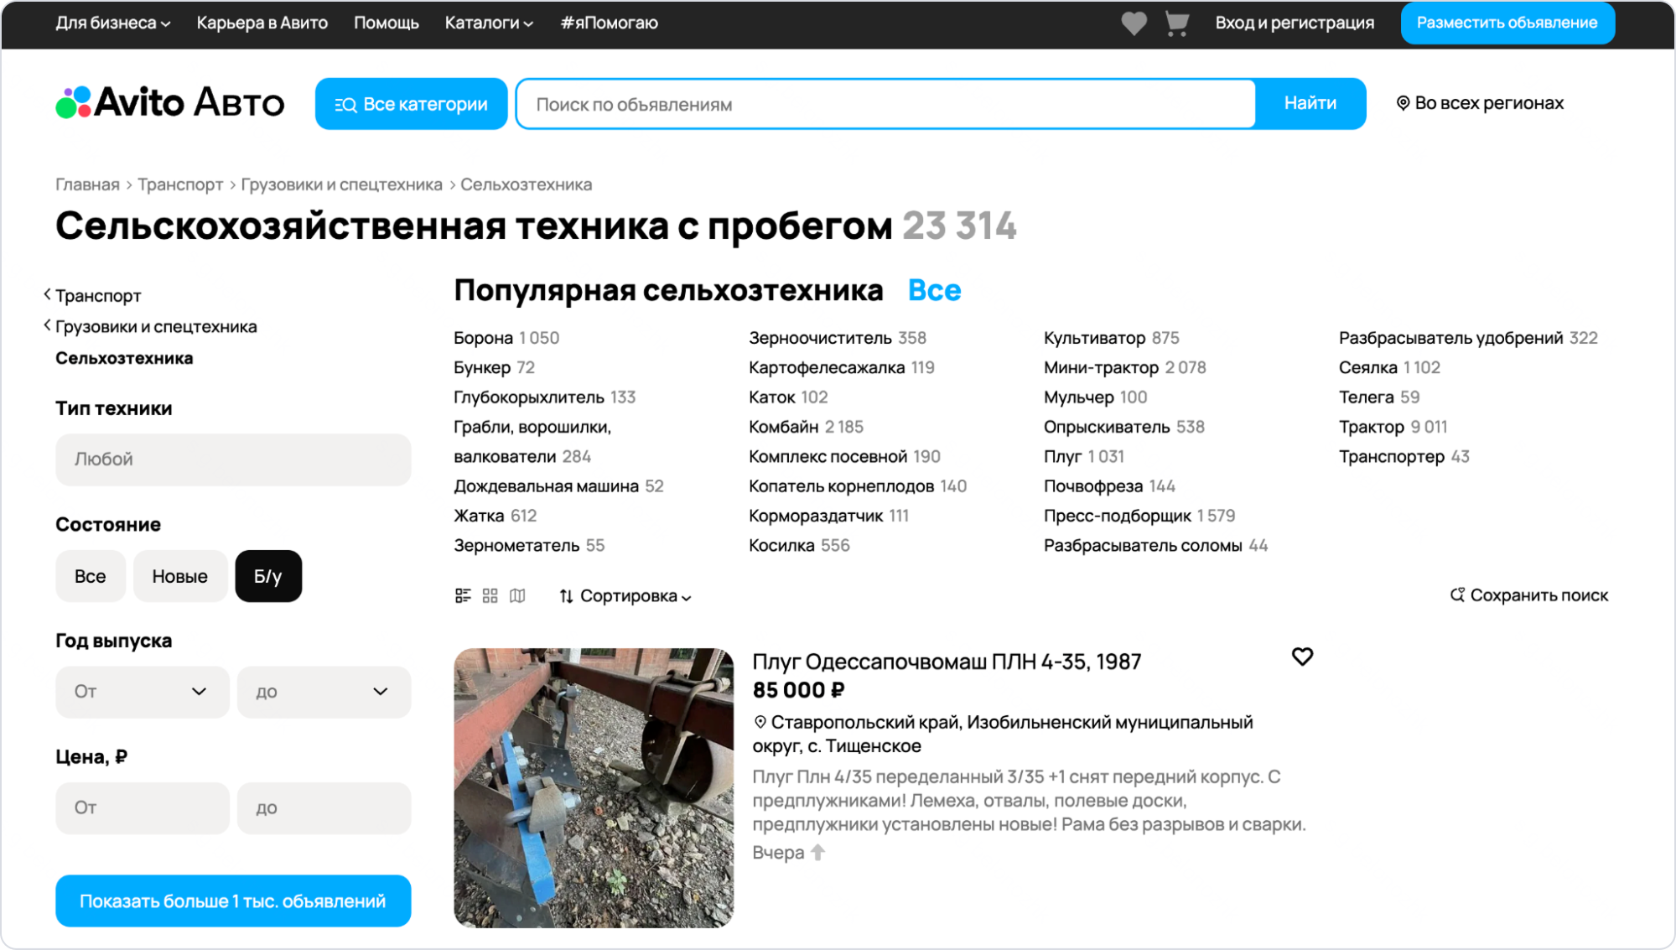The image size is (1676, 950).
Task: Switch to list view layout icon
Action: point(463,595)
